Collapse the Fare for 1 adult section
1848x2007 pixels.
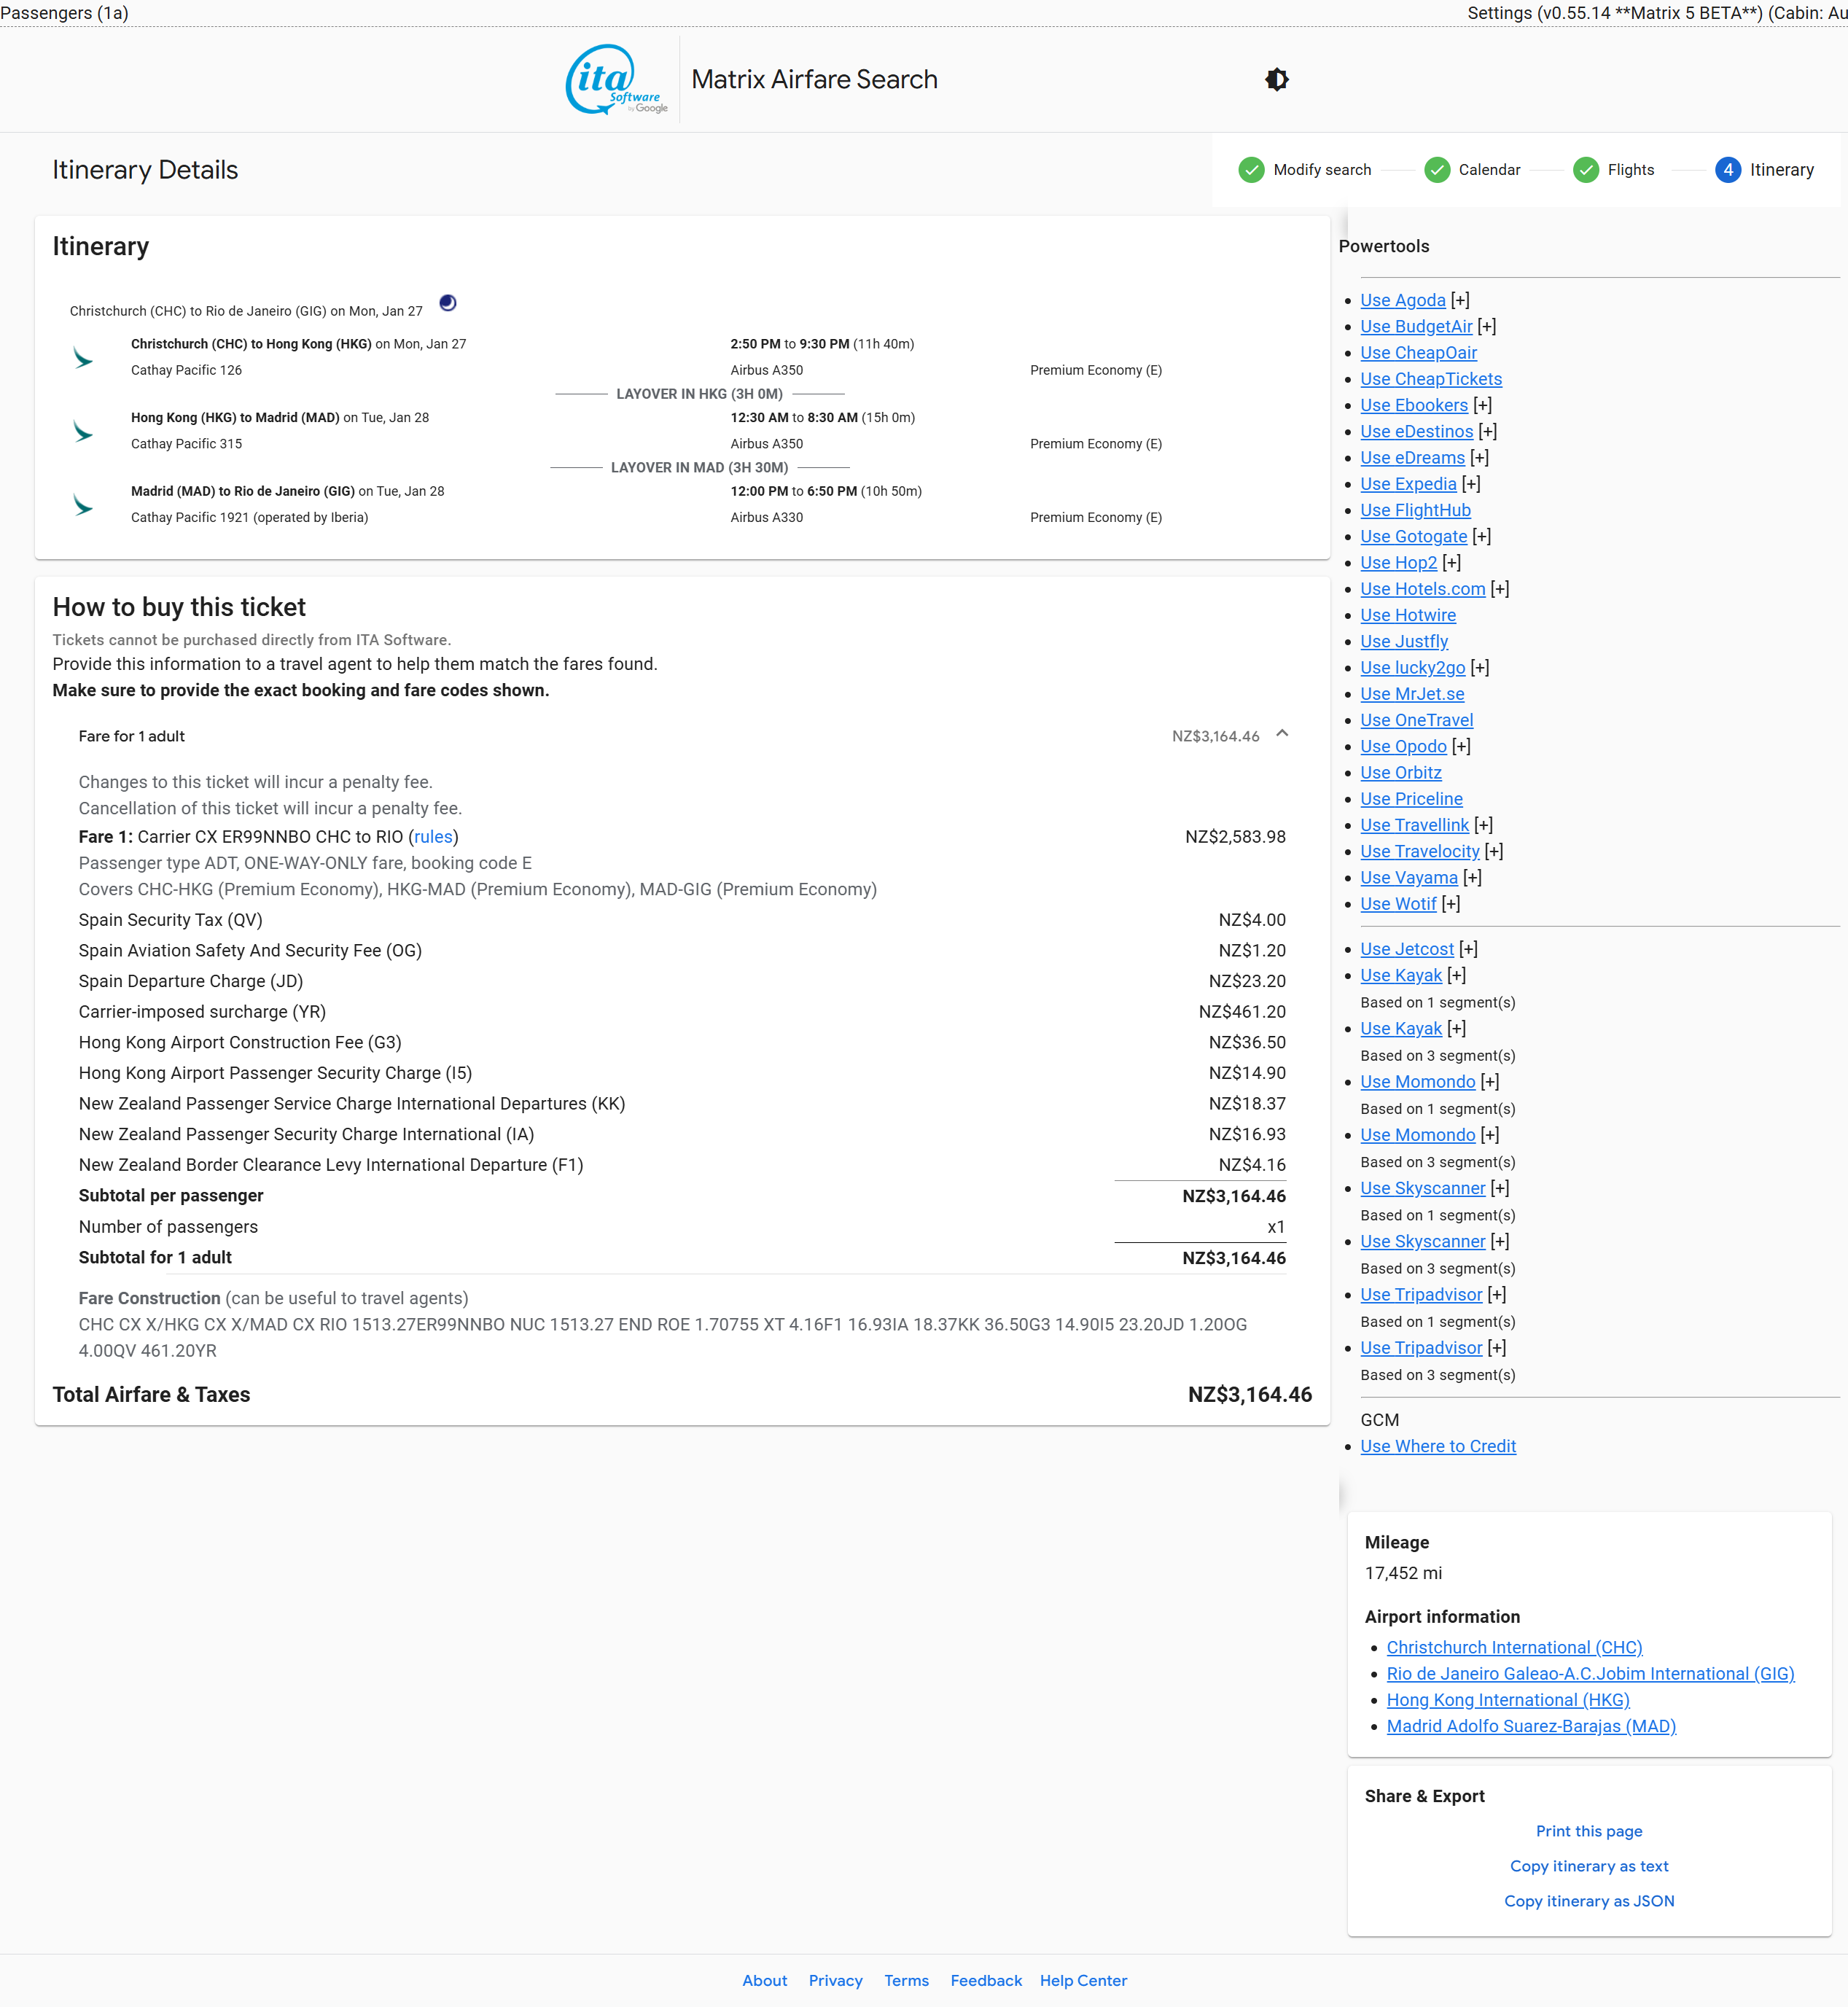(x=1282, y=734)
